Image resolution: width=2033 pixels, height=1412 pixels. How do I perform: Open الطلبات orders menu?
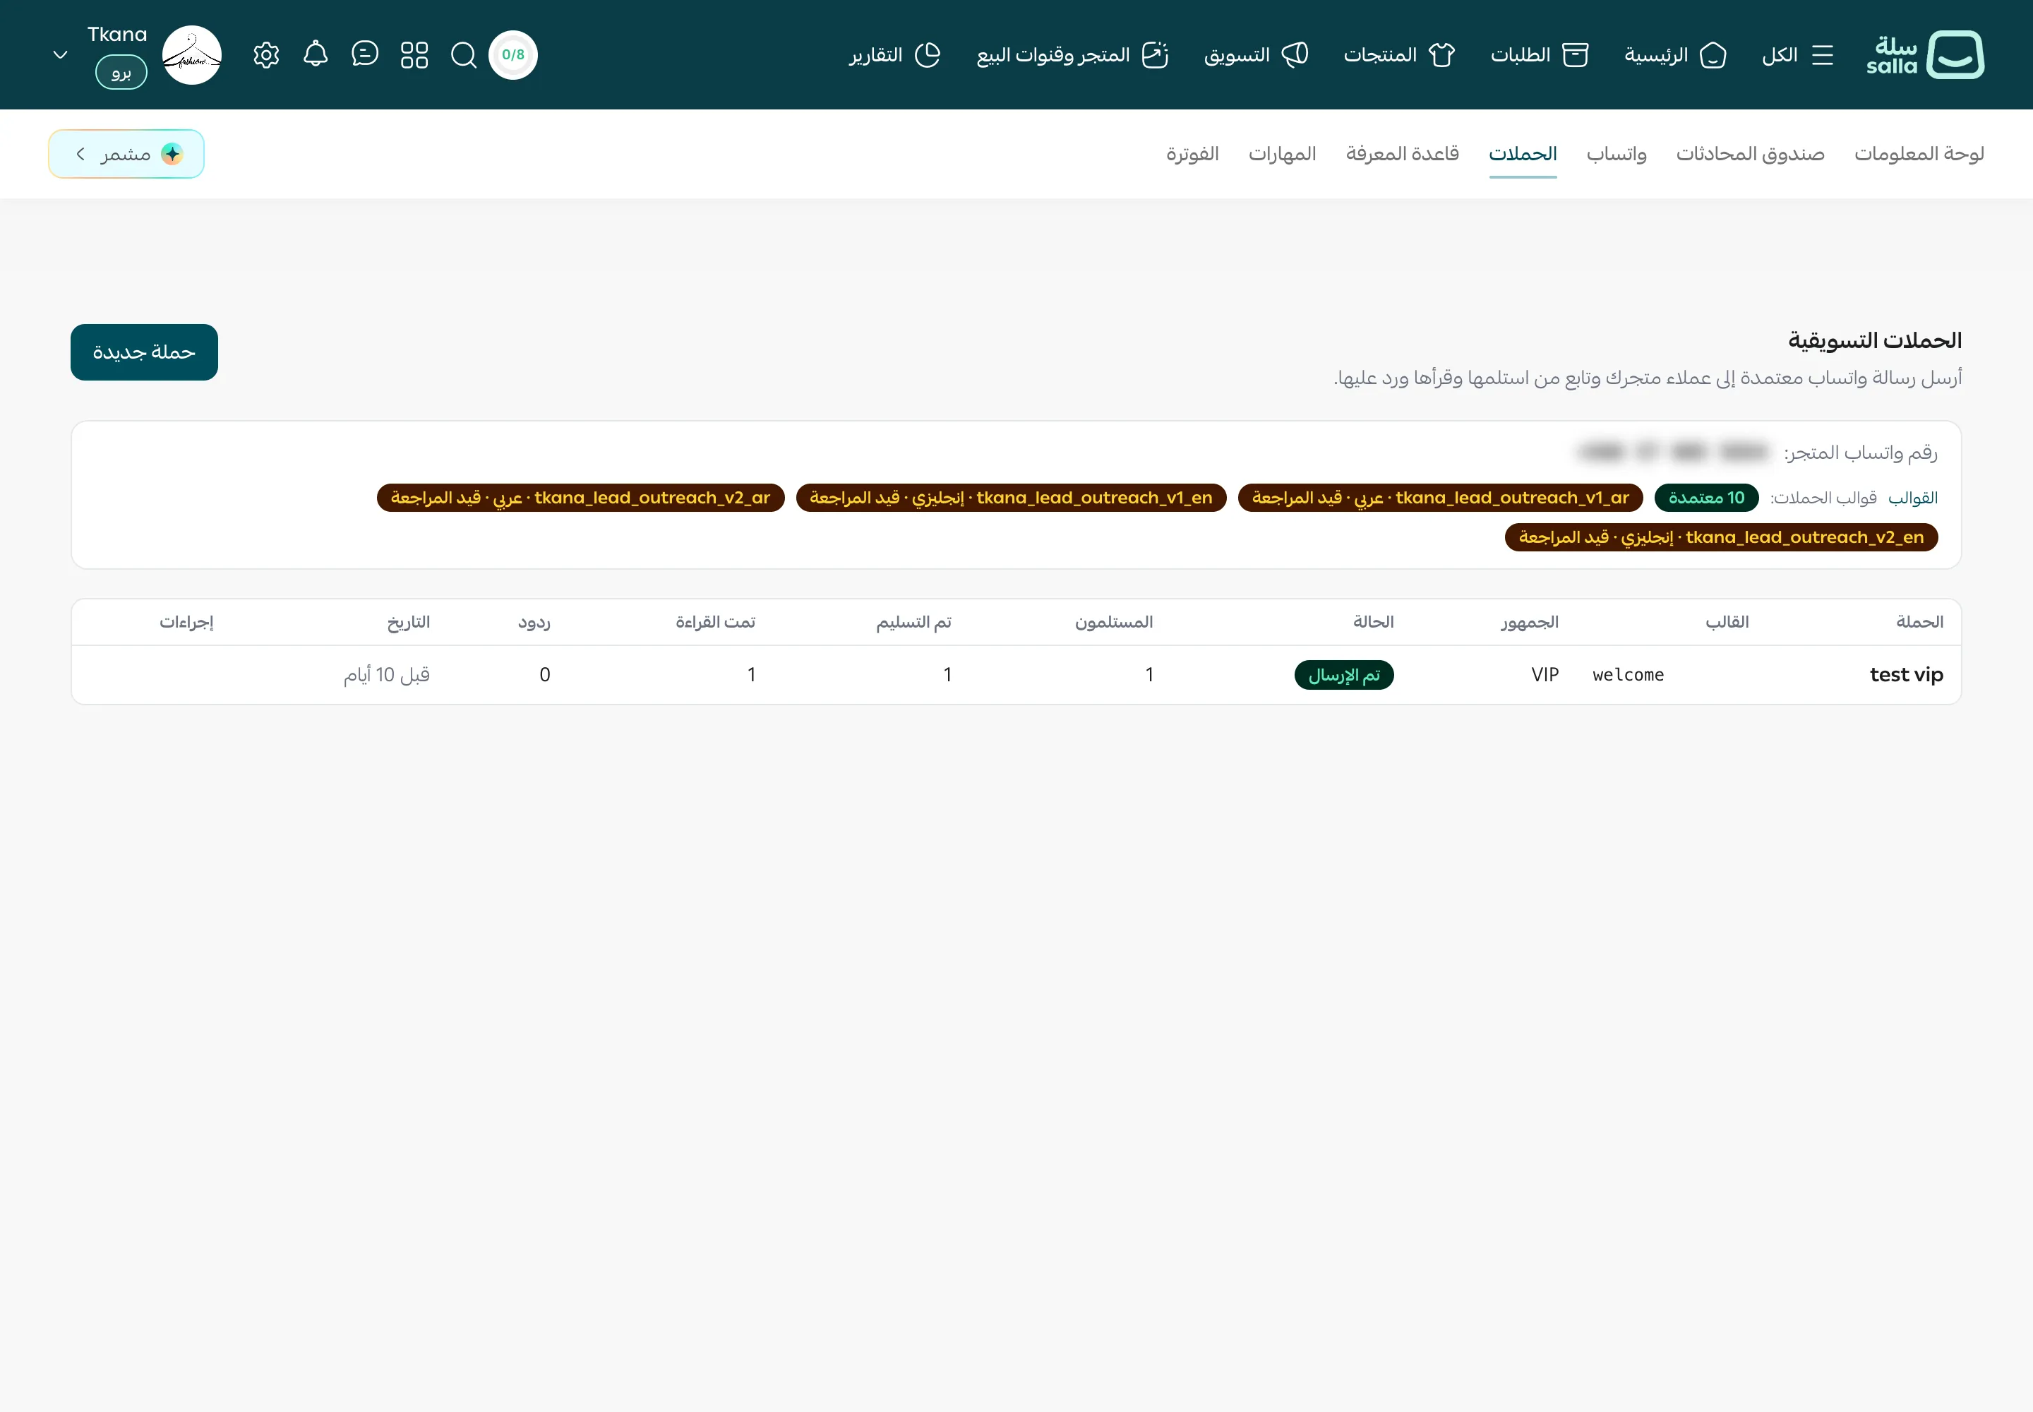click(1540, 55)
